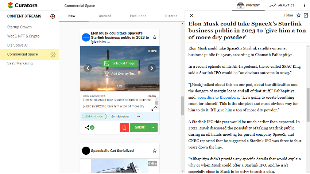Delete the Starlink post with trash button

click(x=124, y=127)
